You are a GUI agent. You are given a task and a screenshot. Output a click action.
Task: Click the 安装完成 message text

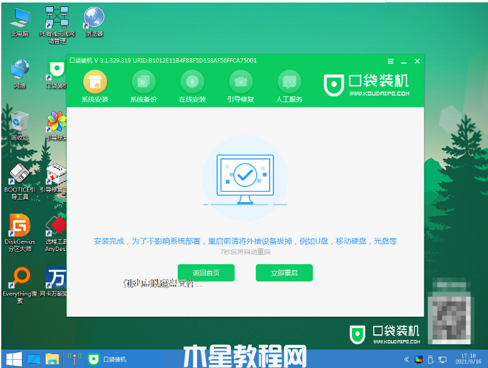pos(245,242)
